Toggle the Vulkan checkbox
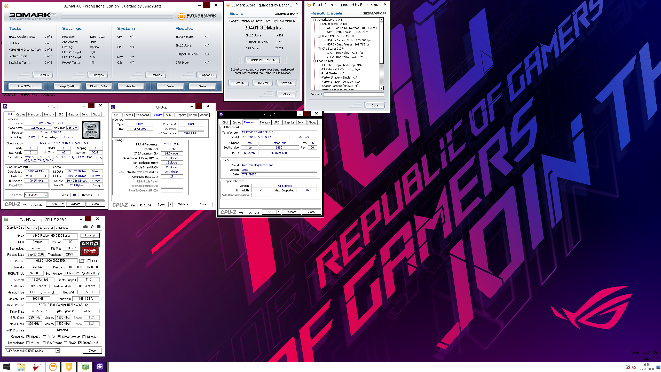Screen dimensions: 661x372 click(x=28, y=343)
